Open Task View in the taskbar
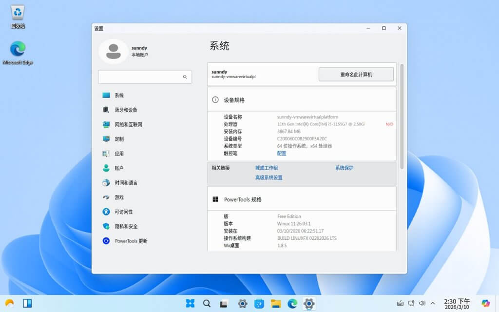The image size is (499, 312). pyautogui.click(x=224, y=304)
